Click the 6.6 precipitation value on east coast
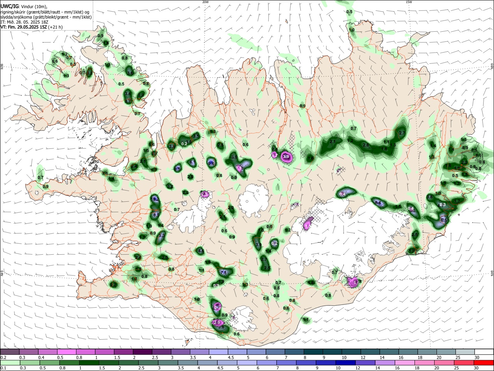This screenshot has height=371, width=494. (x=443, y=220)
